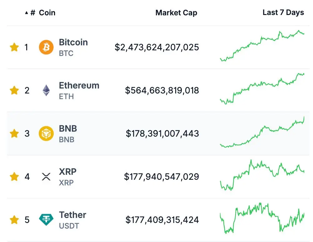Open the Bitcoin coin page link
Image resolution: width=313 pixels, height=242 pixels.
point(73,43)
